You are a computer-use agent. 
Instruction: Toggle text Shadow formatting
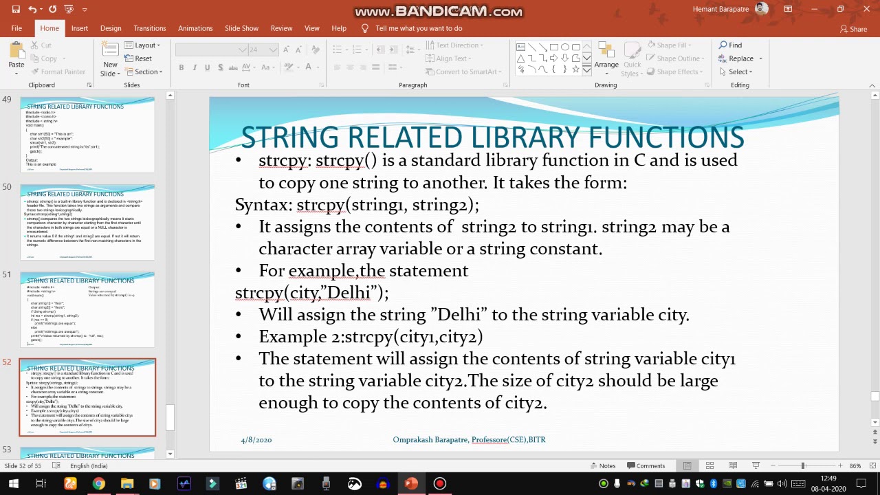pyautogui.click(x=220, y=67)
